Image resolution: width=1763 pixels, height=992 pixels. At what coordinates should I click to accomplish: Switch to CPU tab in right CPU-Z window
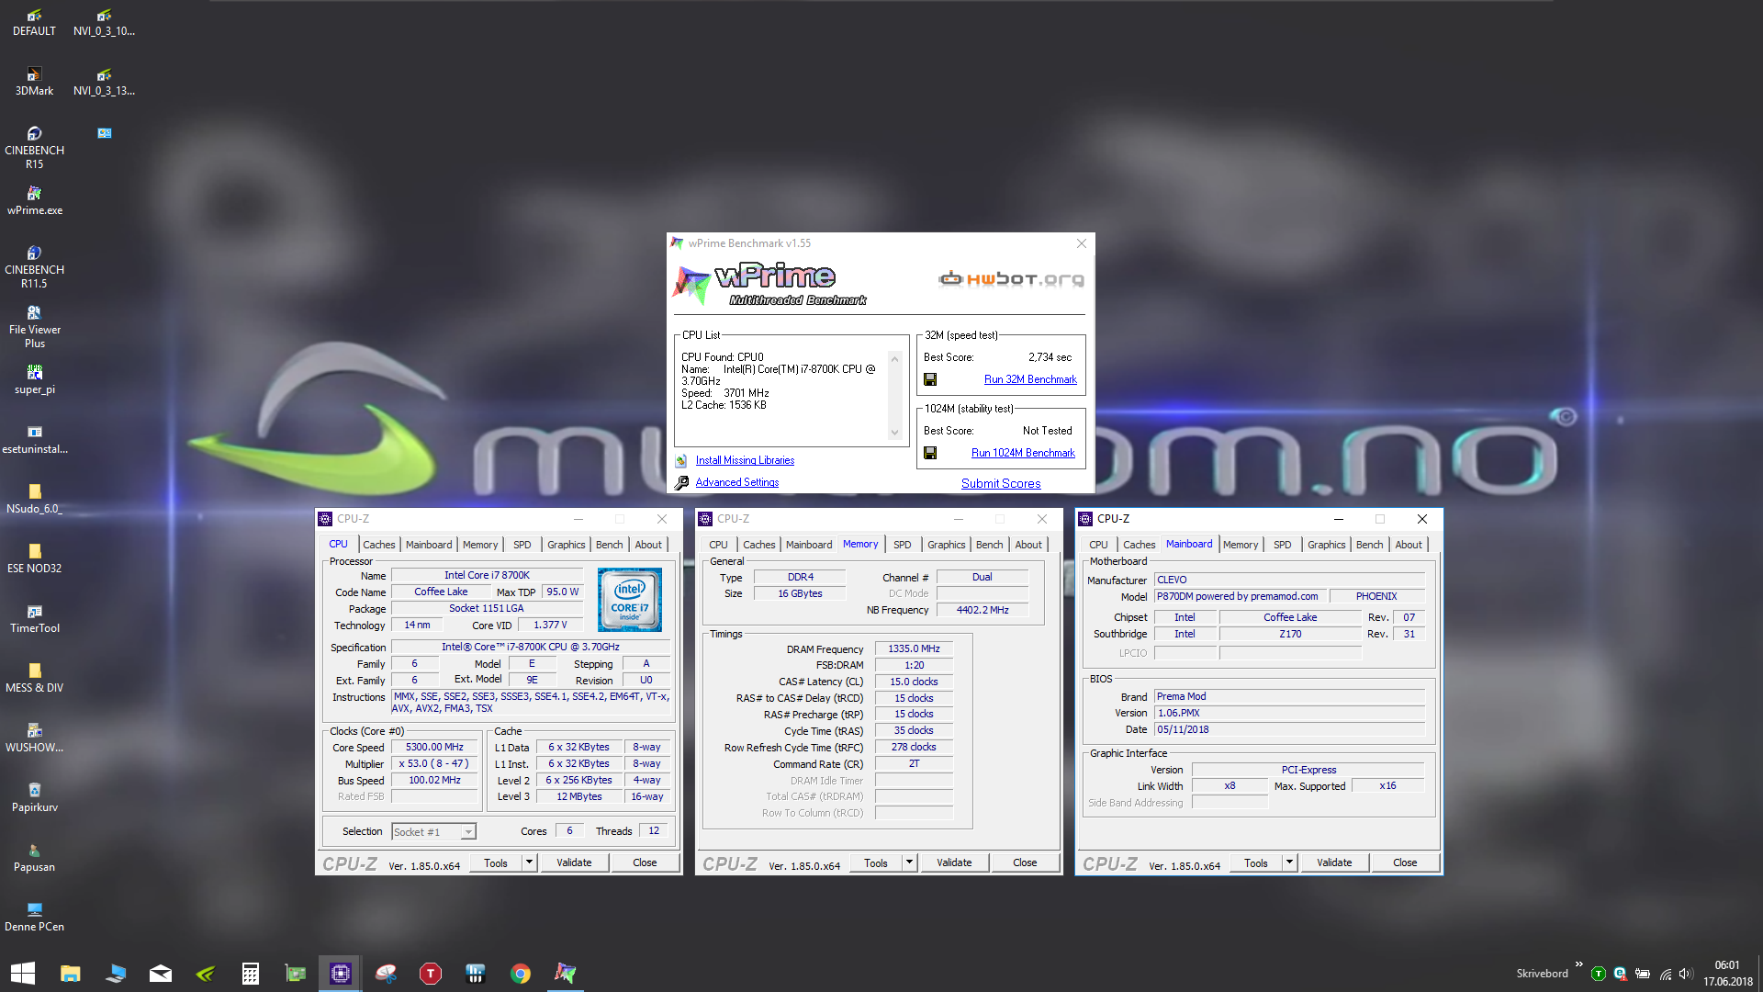click(1098, 545)
